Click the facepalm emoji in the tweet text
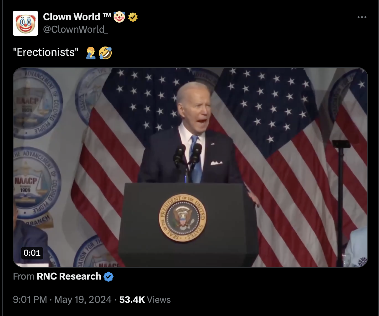 pyautogui.click(x=91, y=53)
